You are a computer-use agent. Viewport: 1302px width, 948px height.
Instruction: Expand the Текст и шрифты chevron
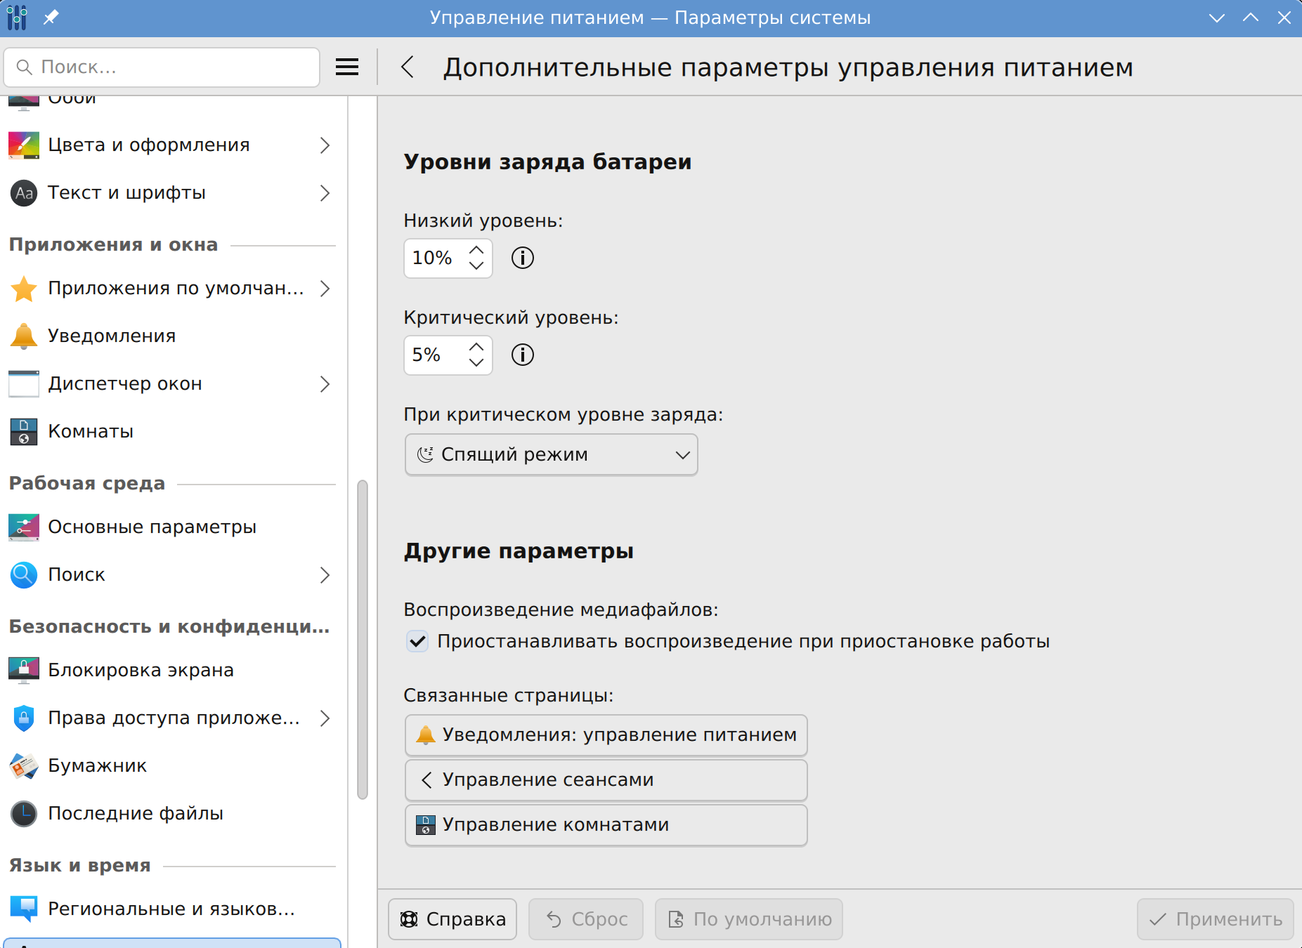coord(325,193)
